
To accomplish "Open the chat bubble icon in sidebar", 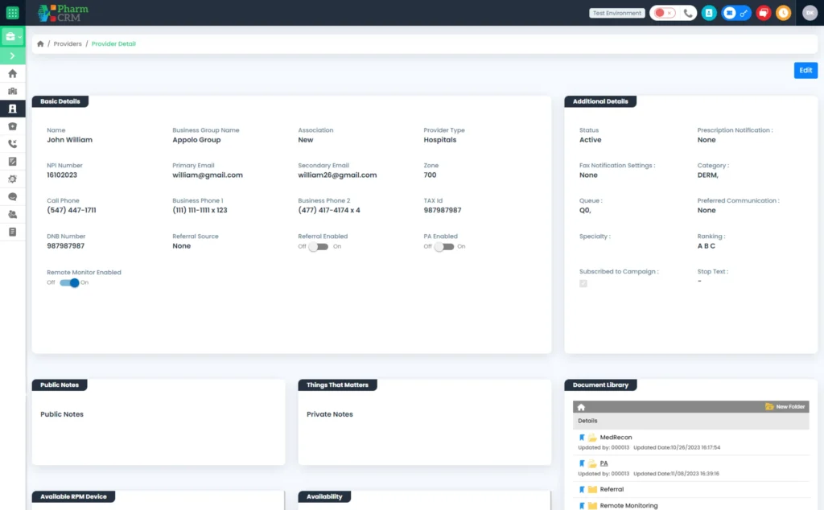I will (12, 197).
